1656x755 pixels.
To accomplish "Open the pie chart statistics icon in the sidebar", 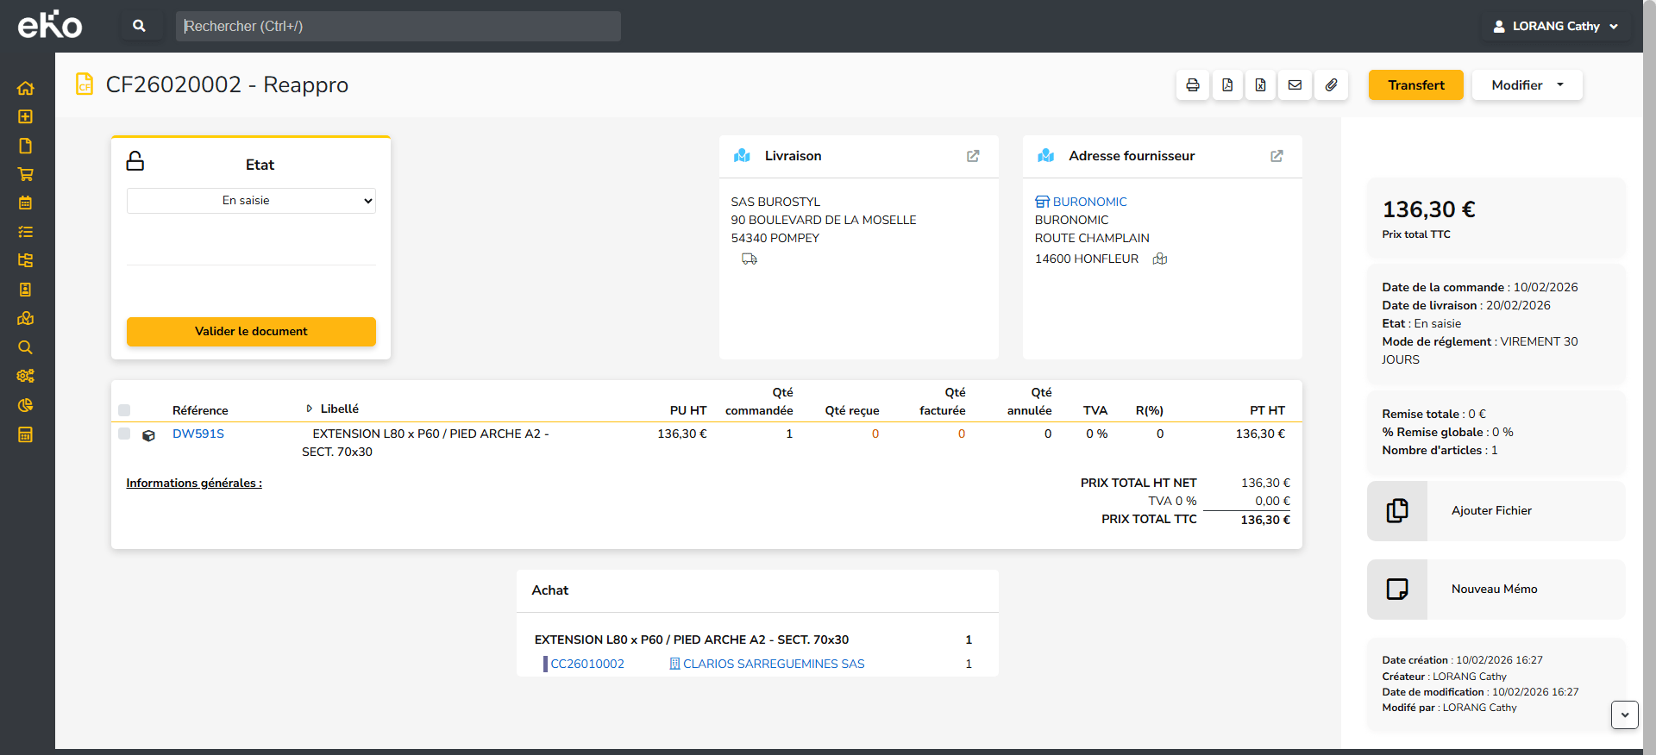I will (x=26, y=405).
